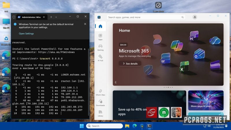Select the Recycle Bin desktop icon
The width and height of the screenshot is (231, 130).
6,40
